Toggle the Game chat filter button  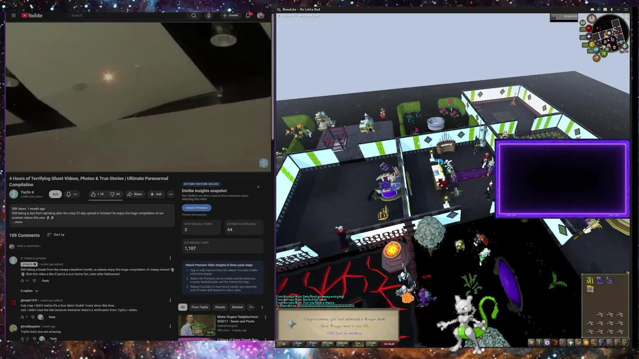299,344
